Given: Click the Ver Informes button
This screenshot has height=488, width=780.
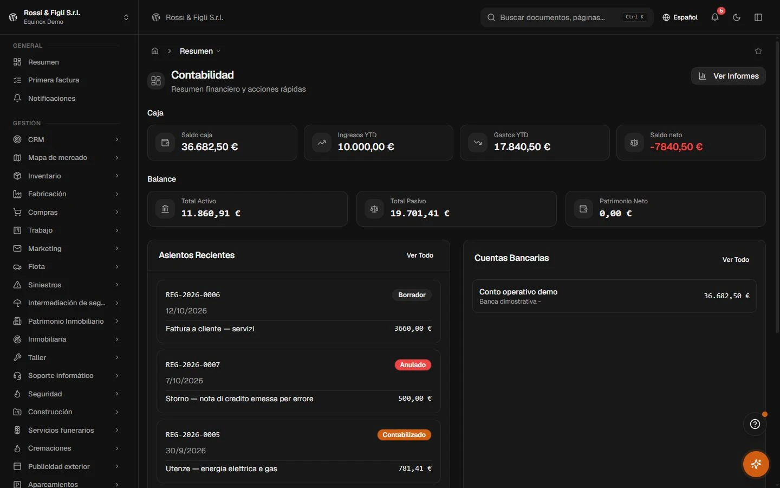Looking at the screenshot, I should tap(729, 76).
